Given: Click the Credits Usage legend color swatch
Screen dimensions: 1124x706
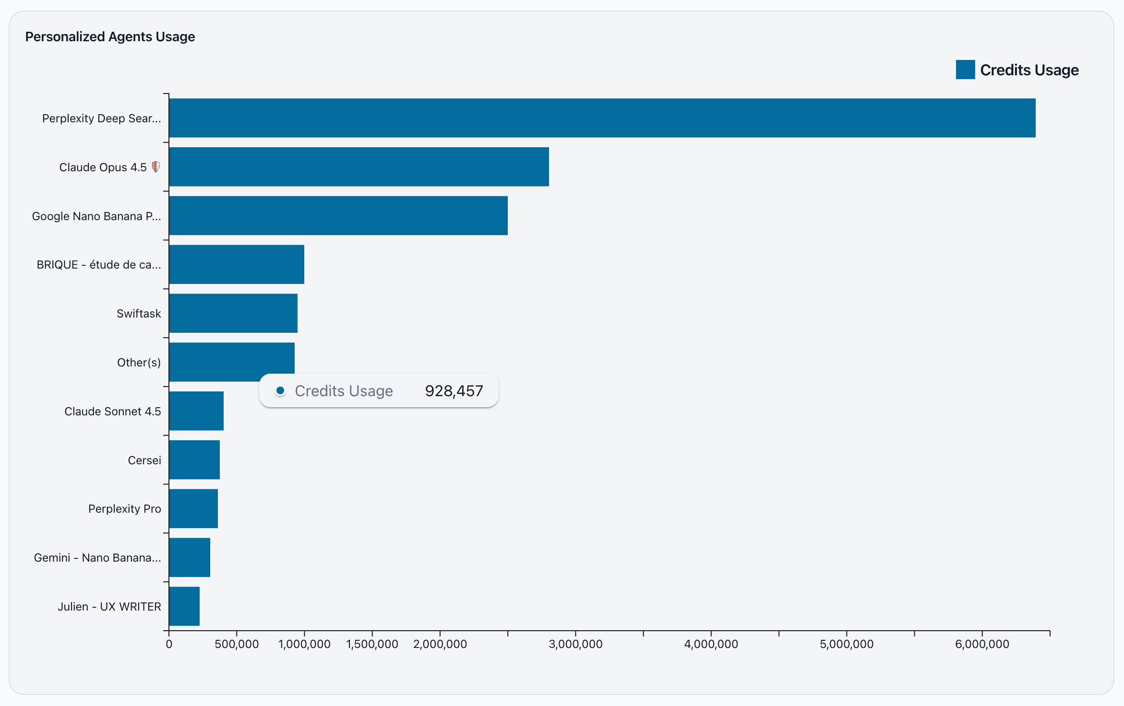Looking at the screenshot, I should (x=965, y=70).
